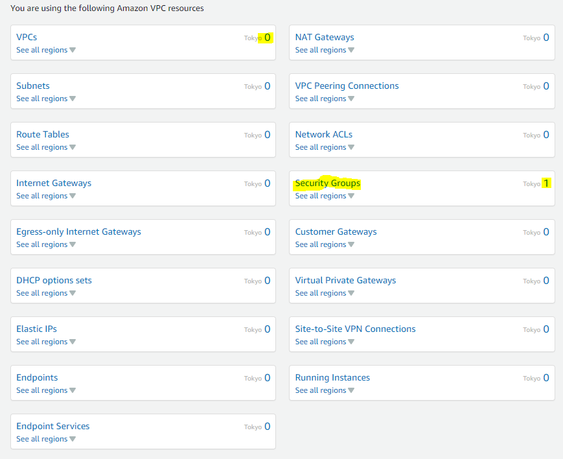Click the Tokyo count 0 for Endpoints
The image size is (563, 459).
268,378
